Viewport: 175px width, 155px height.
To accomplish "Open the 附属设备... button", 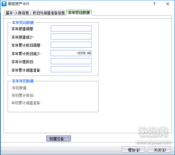I will (58, 139).
